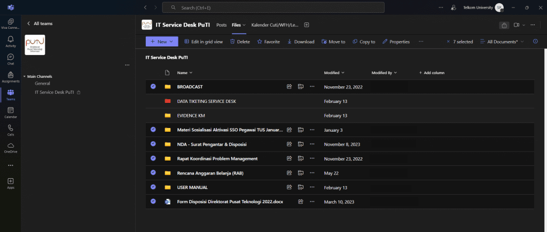
Task: Uncheck the USER MANUAL folder
Action: tap(153, 187)
